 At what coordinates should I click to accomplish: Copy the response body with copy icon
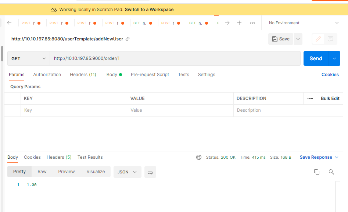click(317, 172)
